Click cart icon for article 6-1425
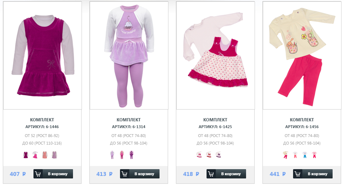 point(211,174)
